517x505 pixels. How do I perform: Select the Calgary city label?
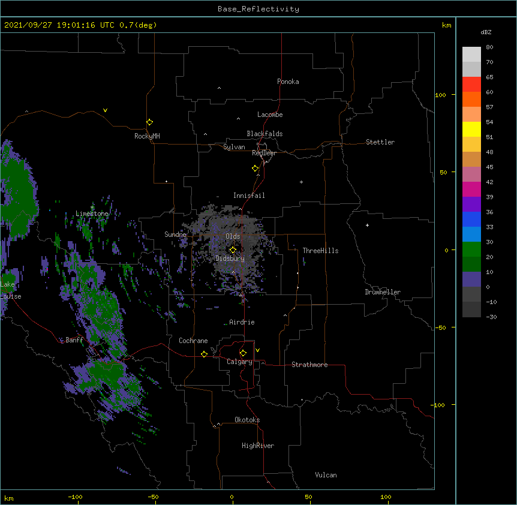pos(239,362)
